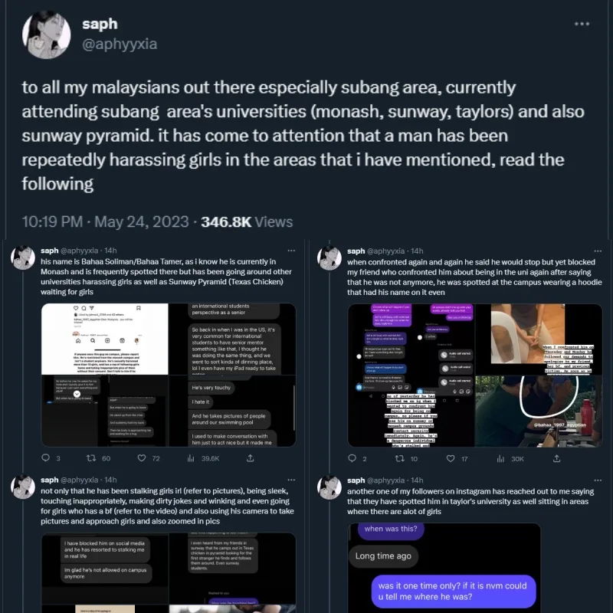Screen dimensions: 613x613
Task: Open more options on 'another one of my followers' tweet
Action: coord(598,480)
